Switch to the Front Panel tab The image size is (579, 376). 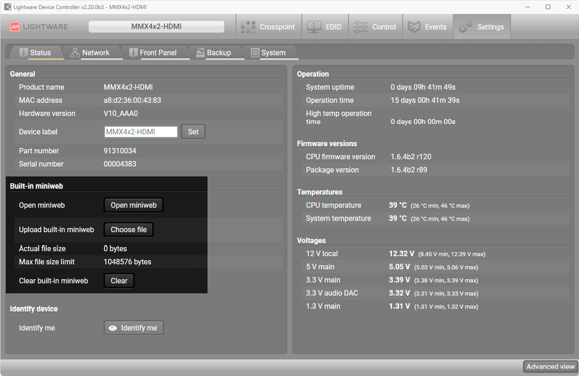(x=152, y=52)
